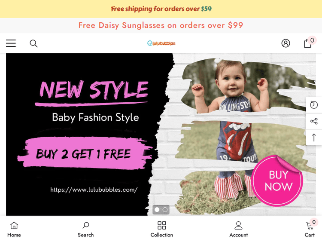The height and width of the screenshot is (242, 322).
Task: Select the first carousel slide dot
Action: (x=157, y=210)
